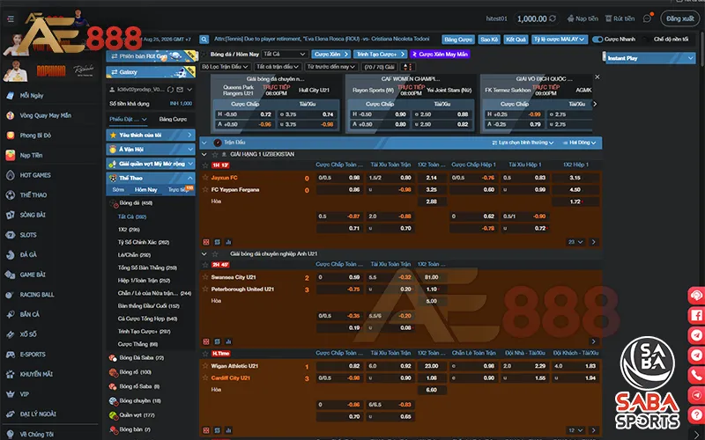Click the phone call floating icon
The width and height of the screenshot is (705, 440).
tap(696, 375)
